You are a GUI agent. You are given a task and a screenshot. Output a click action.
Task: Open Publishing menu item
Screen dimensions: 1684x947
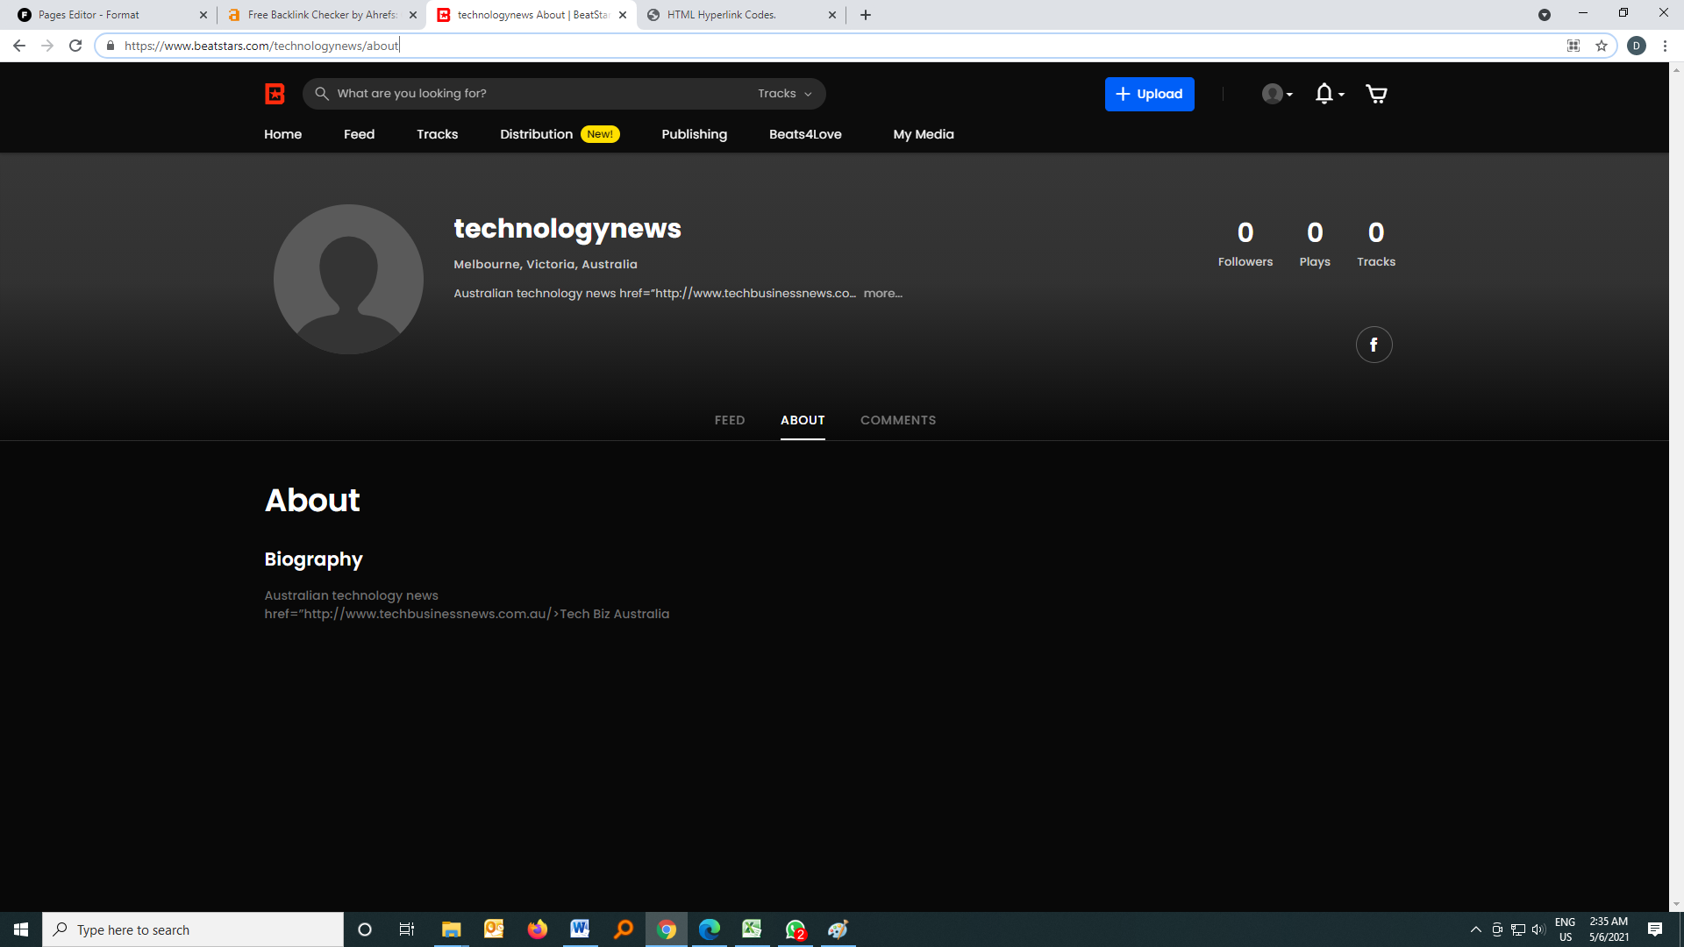coord(694,134)
